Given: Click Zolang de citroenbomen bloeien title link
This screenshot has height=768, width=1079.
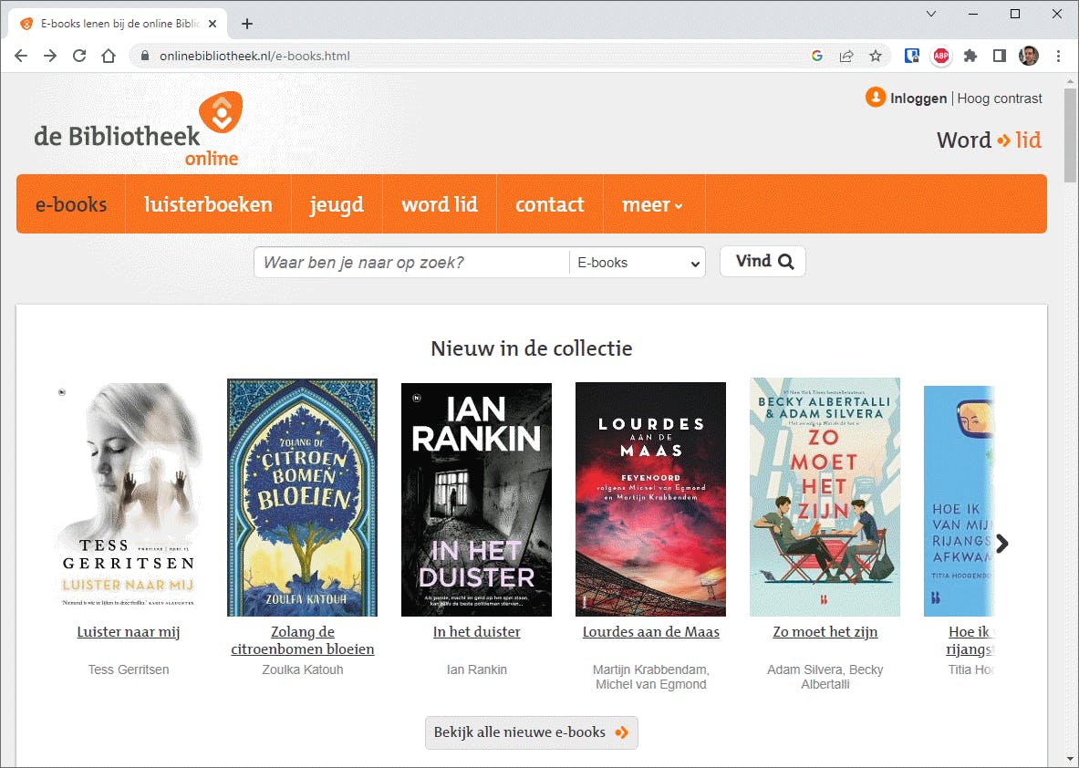Looking at the screenshot, I should tap(303, 640).
